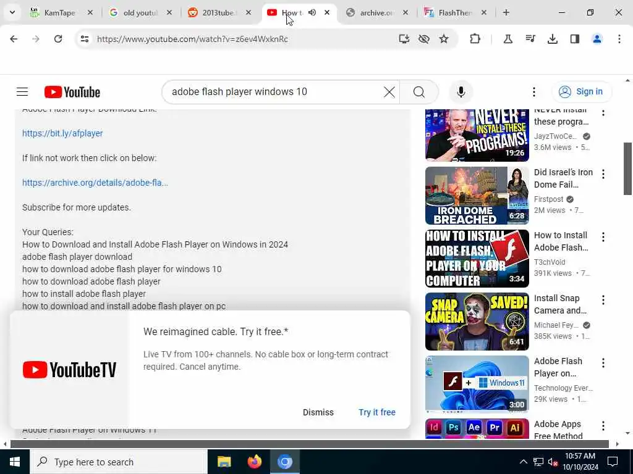633x474 pixels.
Task: Open the archive.org details link
Action: tap(95, 183)
